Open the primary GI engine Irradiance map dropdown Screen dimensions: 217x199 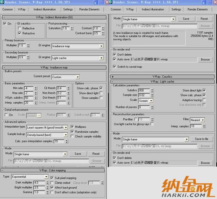coord(78,46)
